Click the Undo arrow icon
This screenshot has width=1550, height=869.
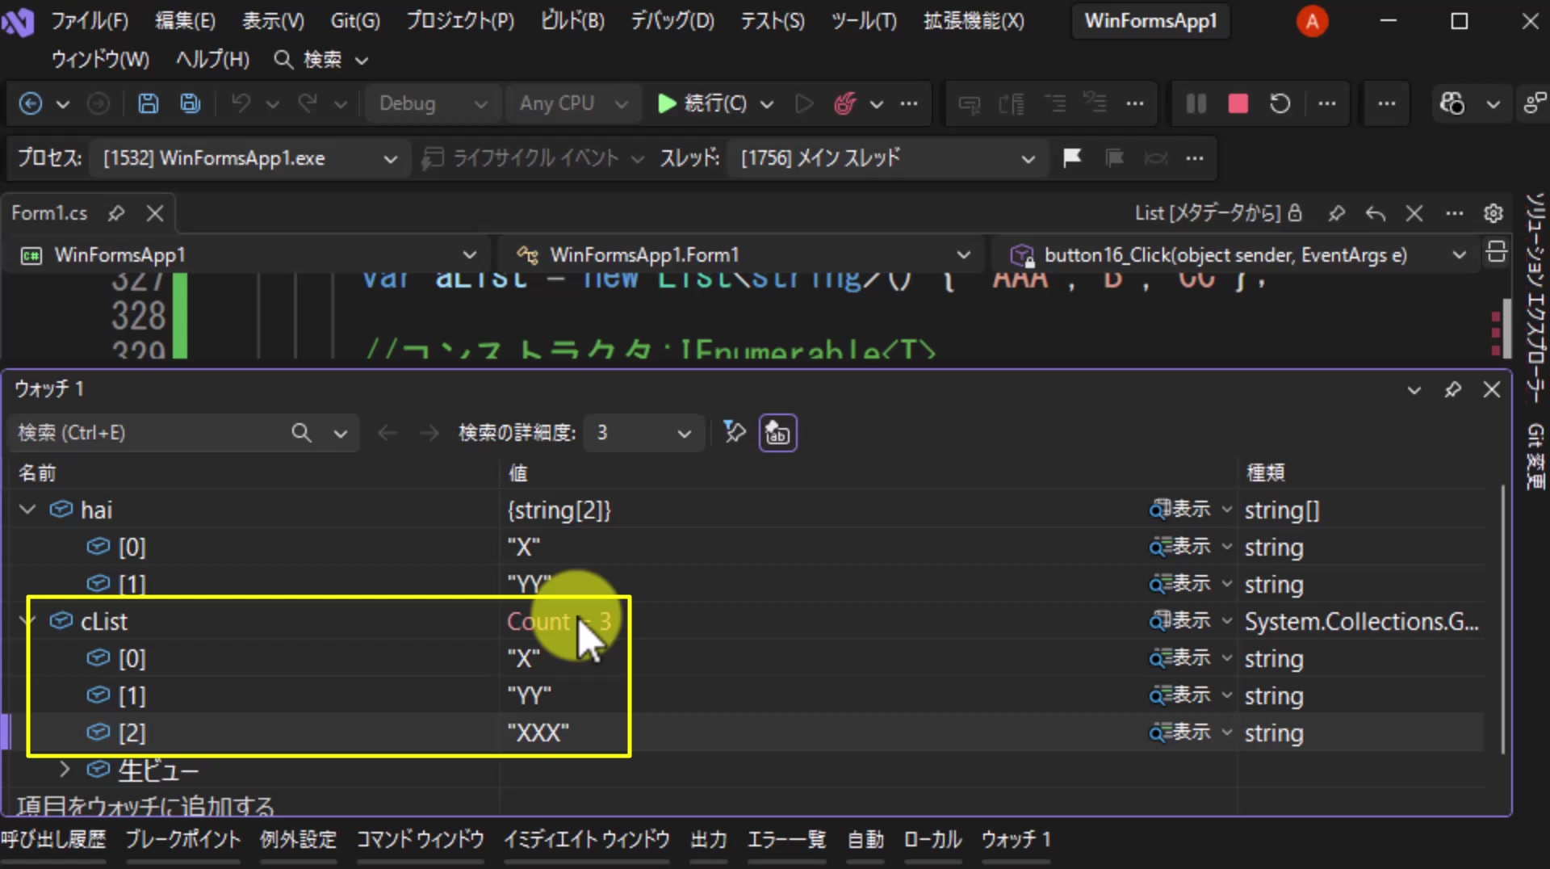pos(241,103)
